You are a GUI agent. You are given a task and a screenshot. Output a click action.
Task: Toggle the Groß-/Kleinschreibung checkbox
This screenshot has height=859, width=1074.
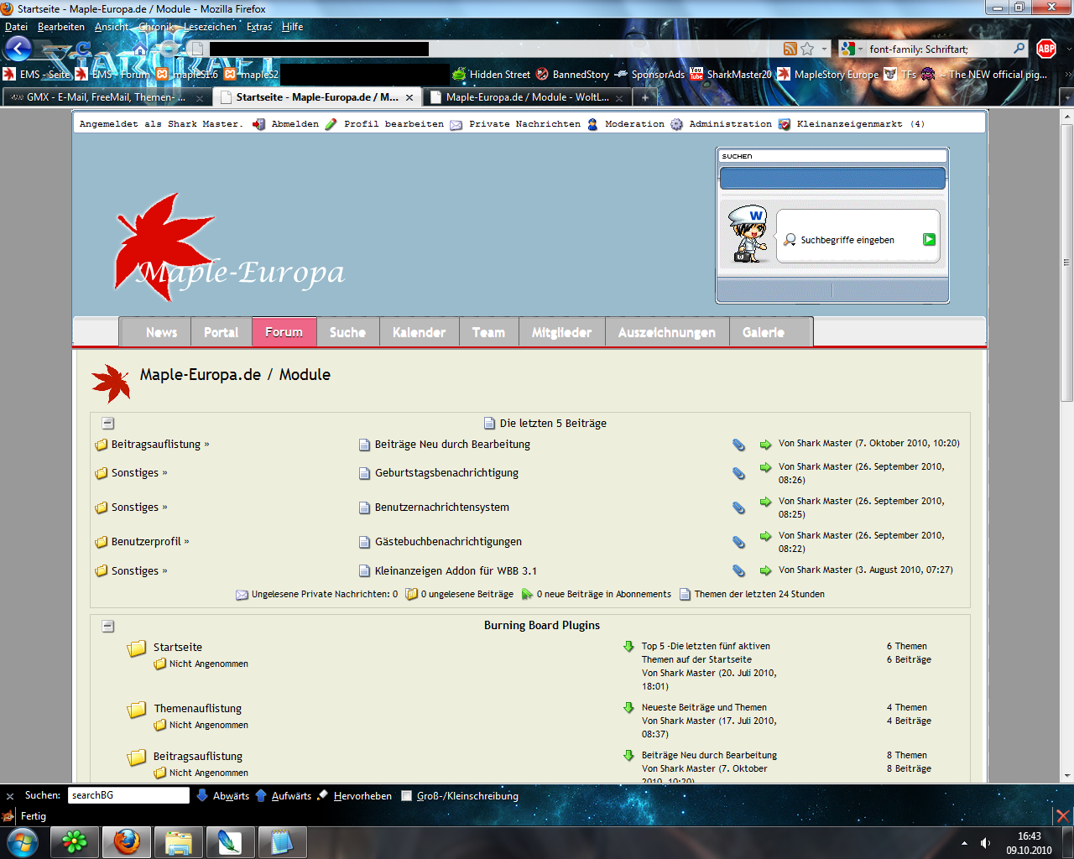pos(407,796)
